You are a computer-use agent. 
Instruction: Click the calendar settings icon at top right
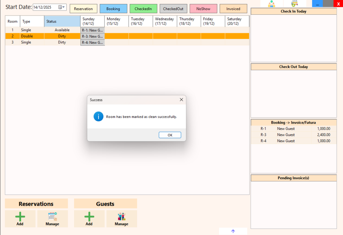click(x=294, y=4)
